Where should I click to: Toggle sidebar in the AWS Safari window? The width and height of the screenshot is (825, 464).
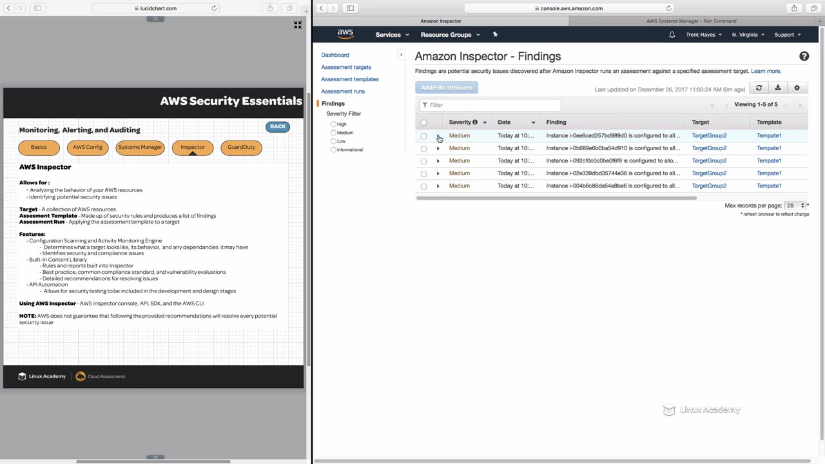click(350, 8)
